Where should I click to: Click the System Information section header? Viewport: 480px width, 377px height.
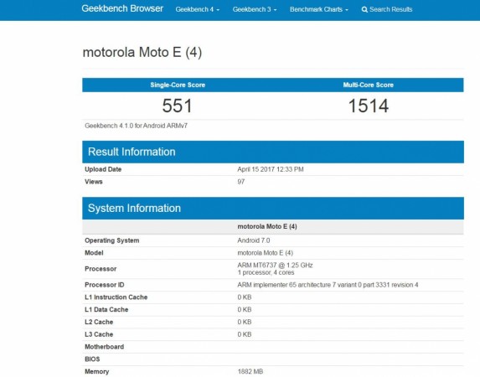[273, 208]
